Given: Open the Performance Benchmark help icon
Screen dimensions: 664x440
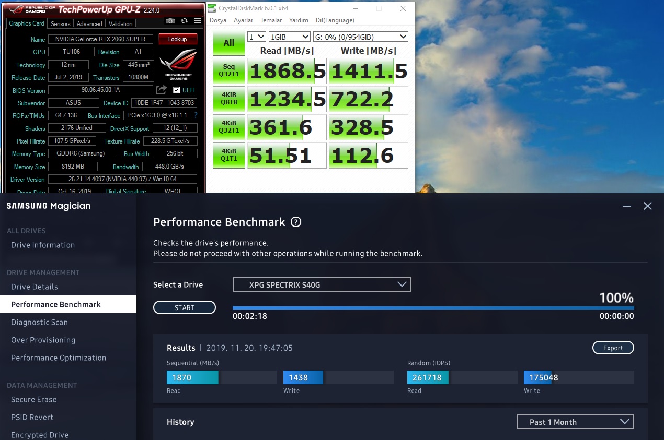Looking at the screenshot, I should click(296, 222).
